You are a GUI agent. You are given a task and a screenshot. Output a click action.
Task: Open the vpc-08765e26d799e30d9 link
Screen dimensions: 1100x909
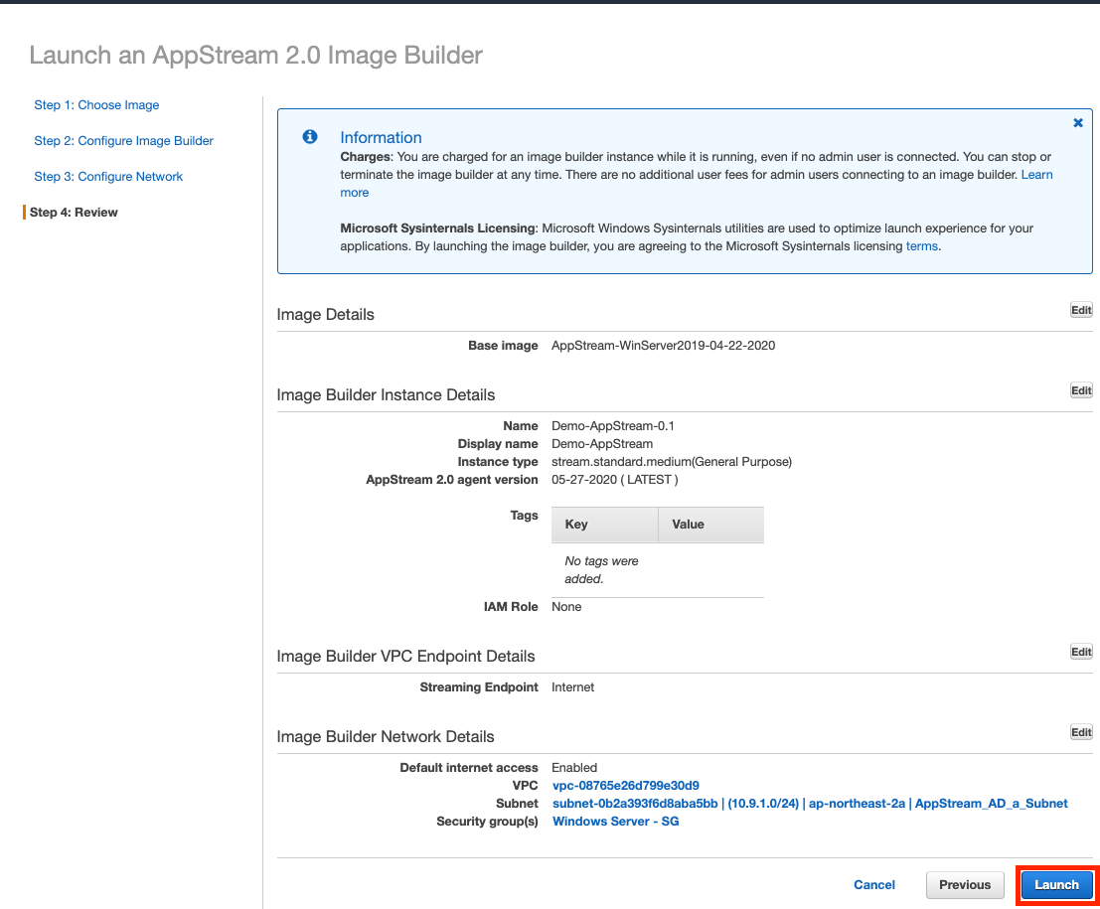[x=626, y=786]
